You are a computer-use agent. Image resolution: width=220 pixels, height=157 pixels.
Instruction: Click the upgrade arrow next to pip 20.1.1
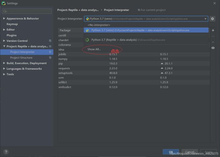click(x=162, y=63)
